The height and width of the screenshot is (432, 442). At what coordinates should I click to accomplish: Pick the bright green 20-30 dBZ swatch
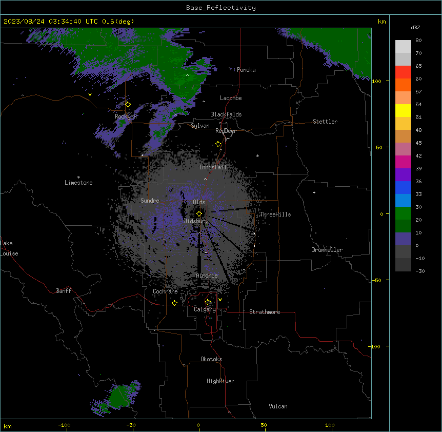pyautogui.click(x=403, y=213)
